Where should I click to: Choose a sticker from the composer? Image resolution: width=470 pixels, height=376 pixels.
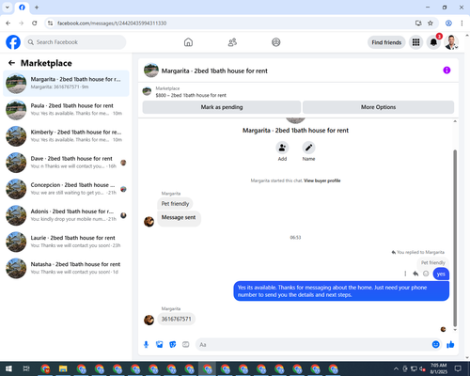[173, 345]
